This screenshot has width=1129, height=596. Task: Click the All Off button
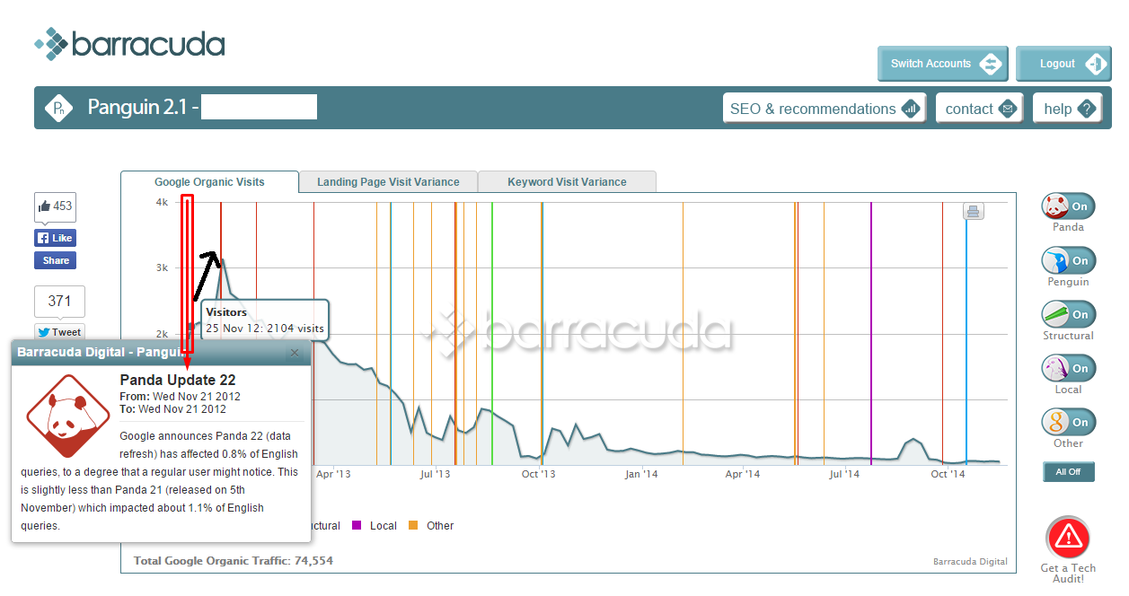tap(1068, 471)
